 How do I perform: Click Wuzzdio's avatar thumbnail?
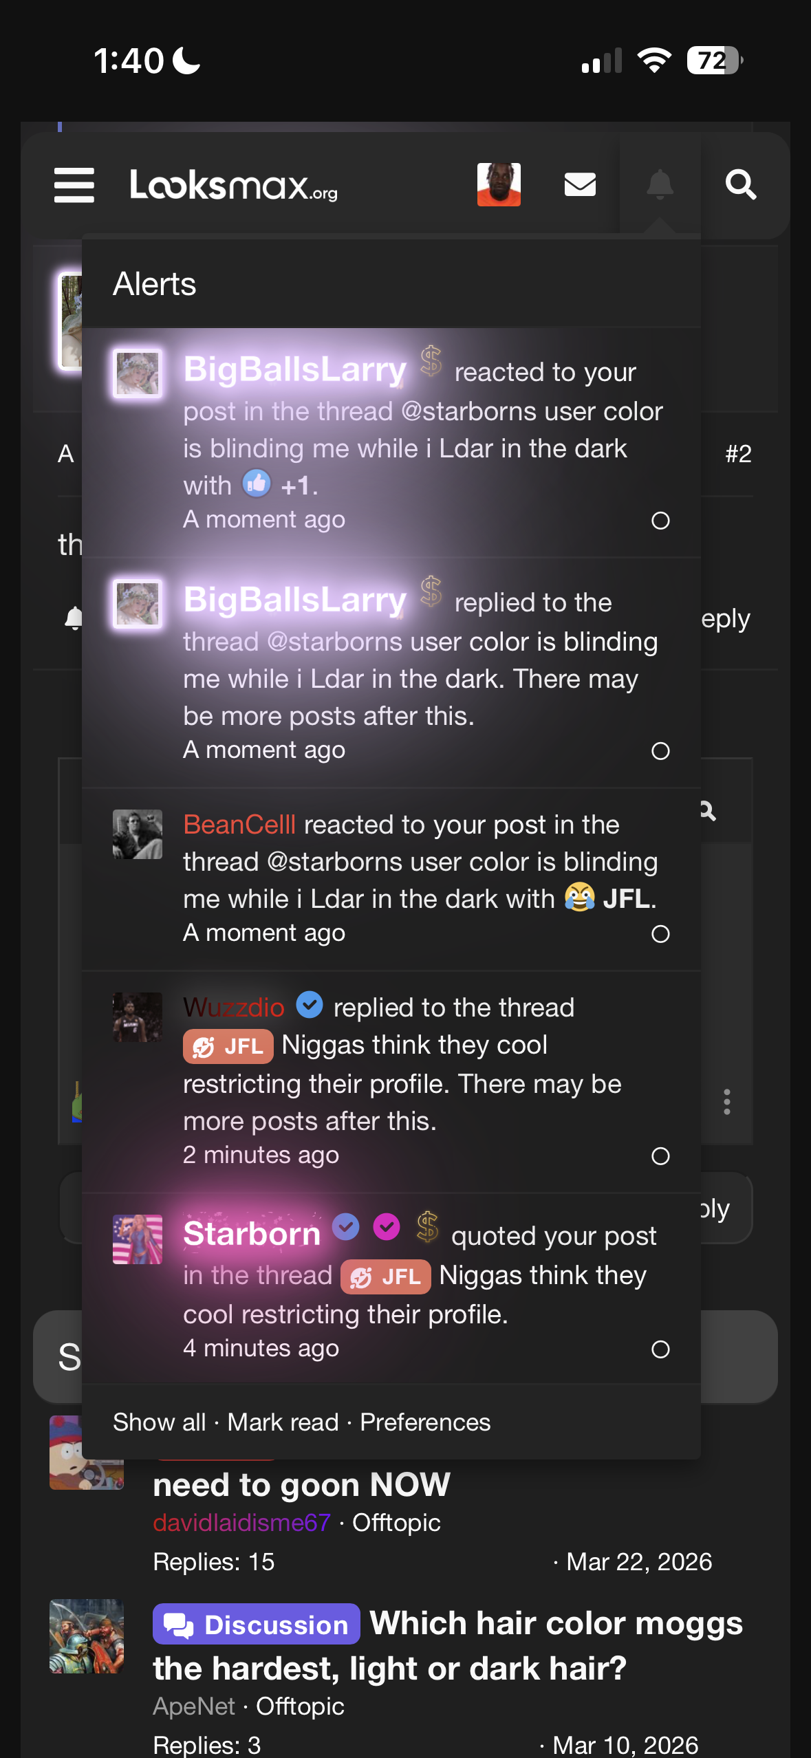coord(138,1017)
